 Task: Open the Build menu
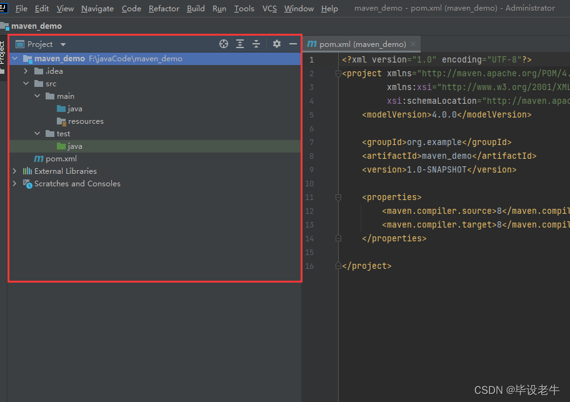[x=196, y=8]
